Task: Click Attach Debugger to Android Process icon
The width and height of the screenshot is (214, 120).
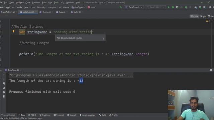Action: pos(186,7)
